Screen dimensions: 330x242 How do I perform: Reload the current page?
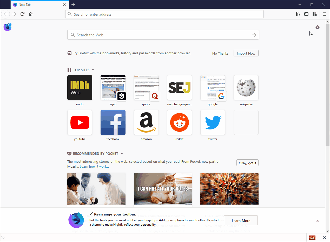coord(22,14)
